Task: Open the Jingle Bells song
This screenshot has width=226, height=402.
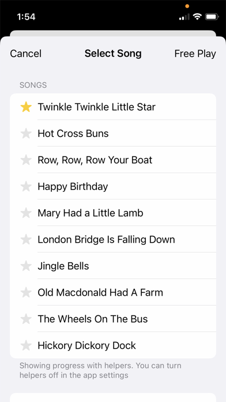Action: point(113,266)
